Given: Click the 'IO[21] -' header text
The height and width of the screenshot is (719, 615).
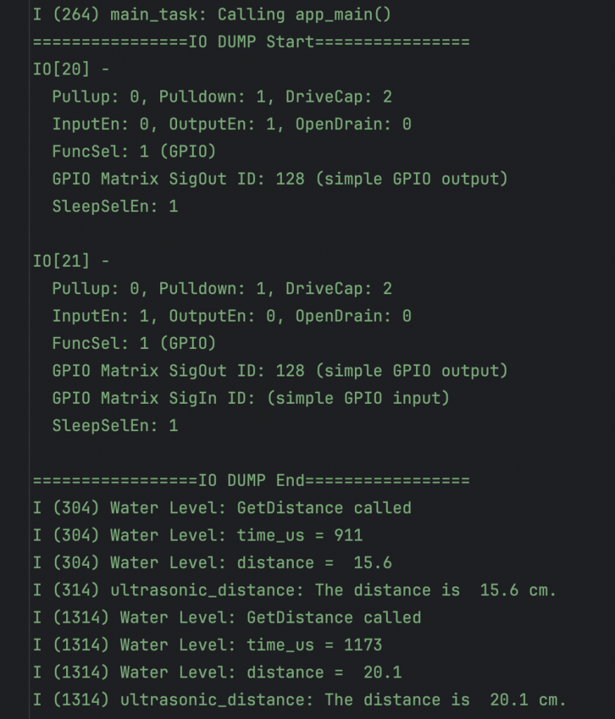Looking at the screenshot, I should (x=71, y=261).
